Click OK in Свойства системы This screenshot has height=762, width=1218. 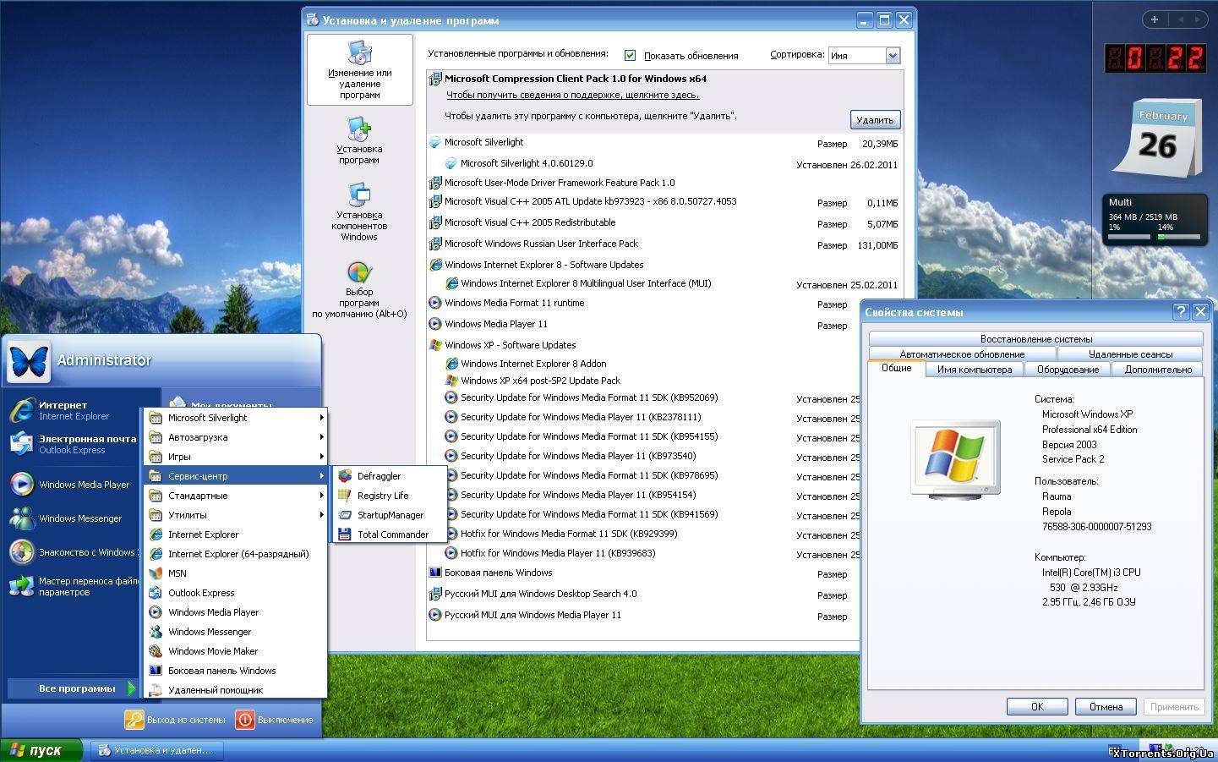coord(1037,706)
